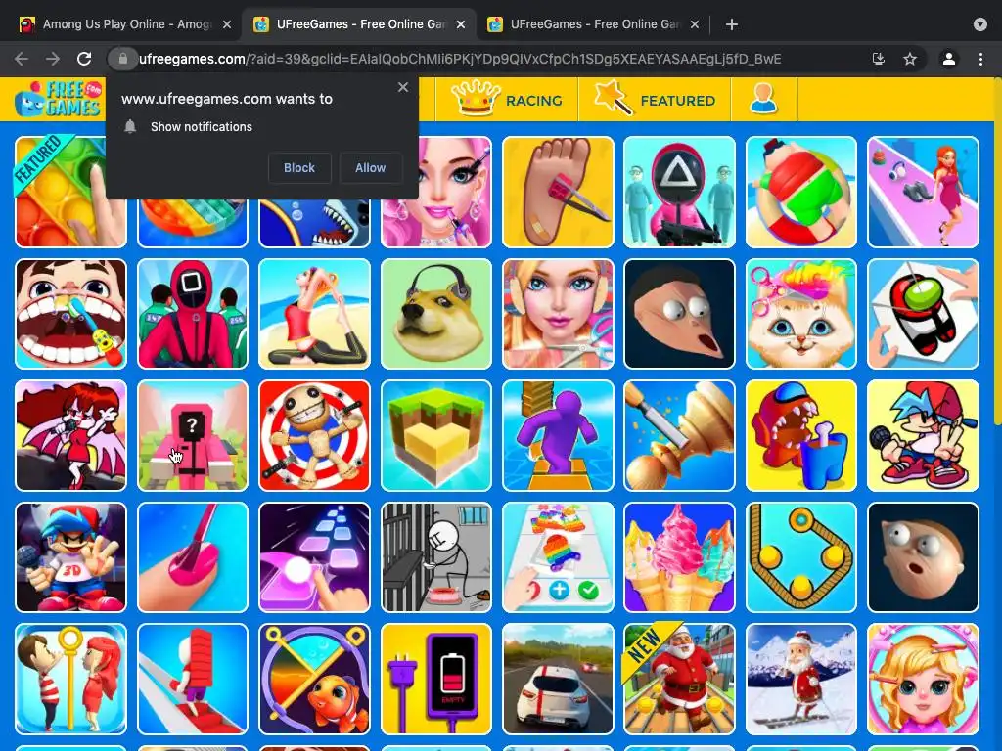Reload the page with the refresh icon
This screenshot has width=1002, height=751.
pos(84,59)
